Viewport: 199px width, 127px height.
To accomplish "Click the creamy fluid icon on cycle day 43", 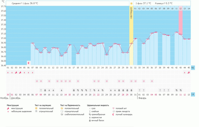I will pyautogui.click(x=181, y=90).
